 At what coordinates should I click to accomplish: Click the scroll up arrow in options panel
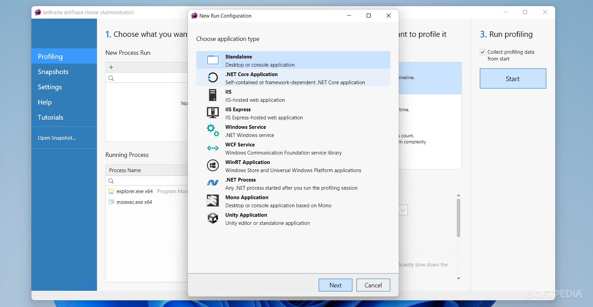click(459, 195)
